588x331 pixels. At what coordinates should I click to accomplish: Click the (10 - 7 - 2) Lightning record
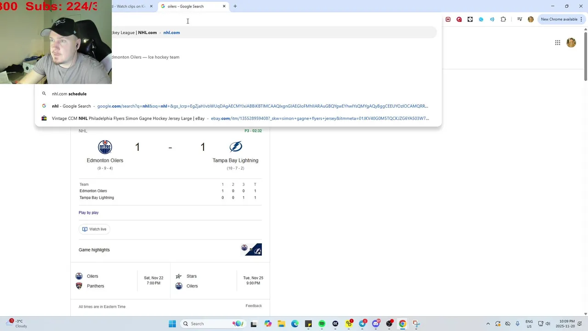[235, 168]
